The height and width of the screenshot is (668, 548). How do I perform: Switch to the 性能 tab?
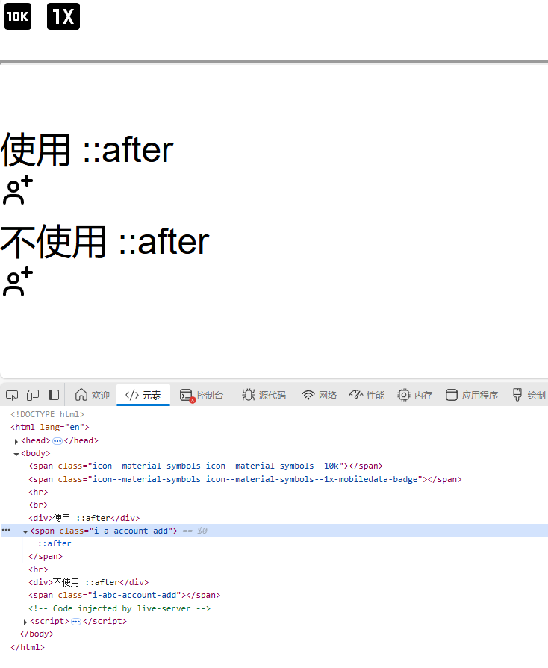367,396
